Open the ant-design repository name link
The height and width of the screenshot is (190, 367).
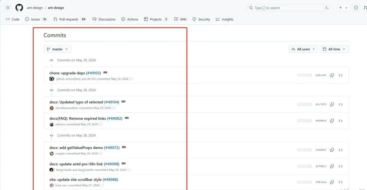(x=56, y=8)
